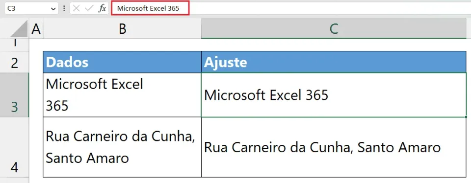Select cell B4 with wrapped Rua Carneiro address

pos(122,147)
